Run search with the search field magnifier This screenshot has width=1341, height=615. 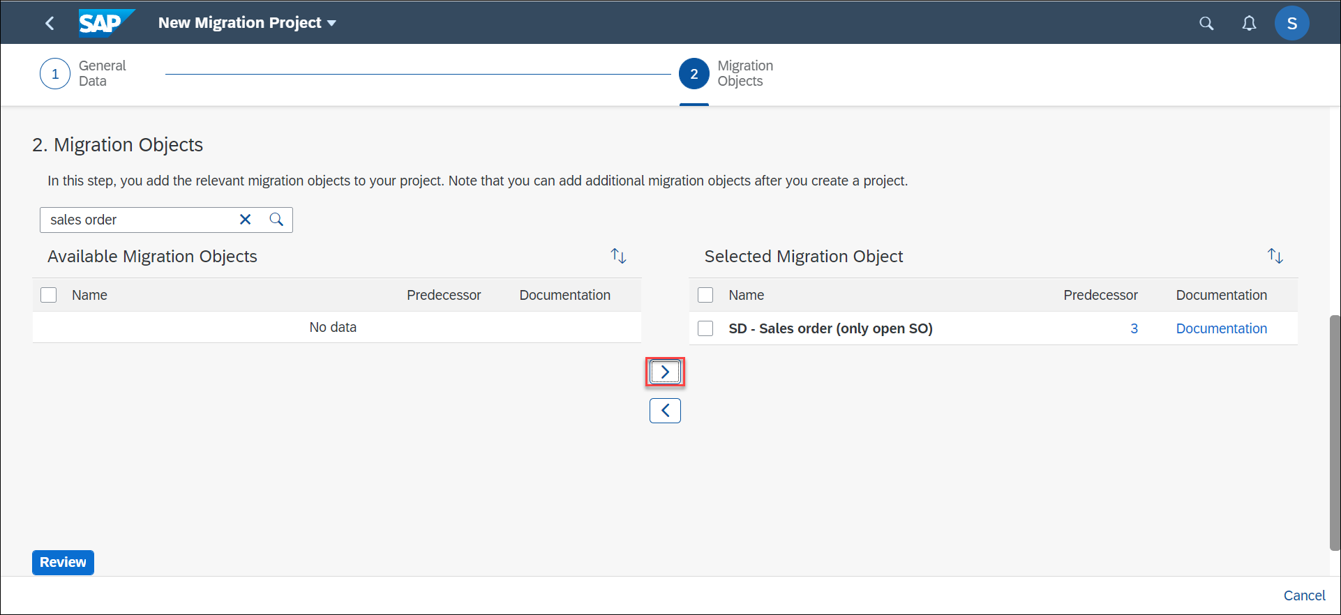[x=276, y=220]
